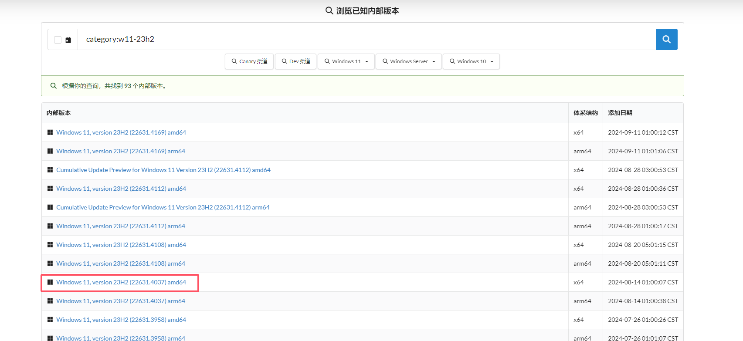Select the Canary 渠道 quick search button

coord(249,61)
